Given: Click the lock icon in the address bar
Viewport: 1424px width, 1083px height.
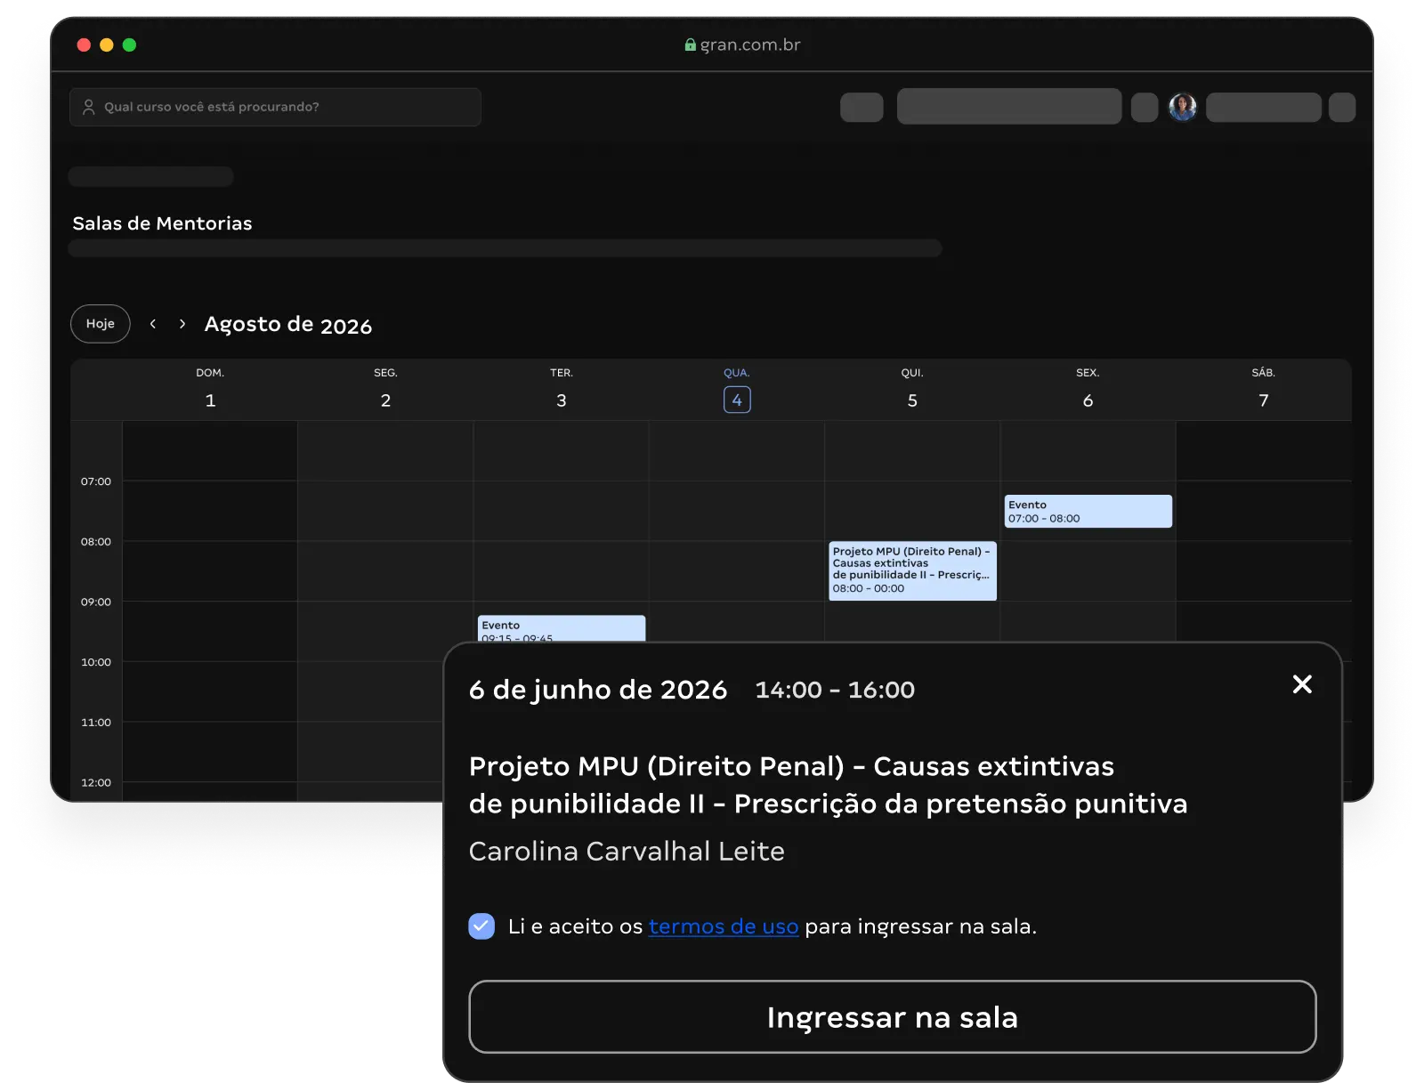Looking at the screenshot, I should pos(690,44).
